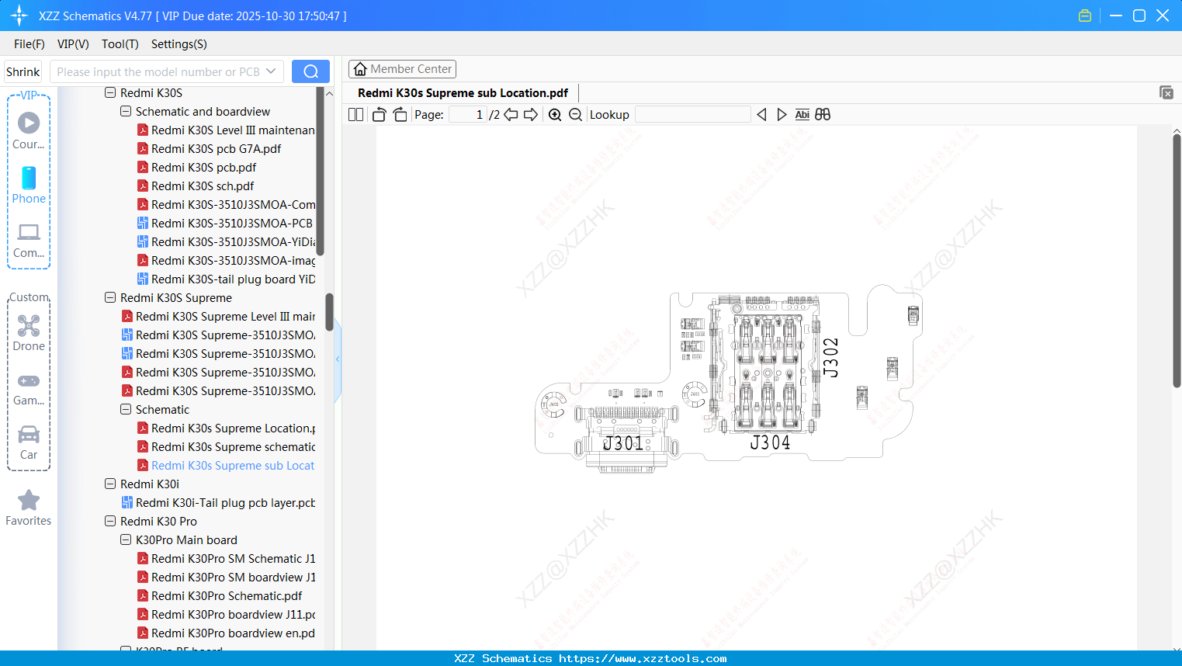This screenshot has height=666, width=1182.
Task: Open the Favorites panel
Action: click(x=29, y=506)
